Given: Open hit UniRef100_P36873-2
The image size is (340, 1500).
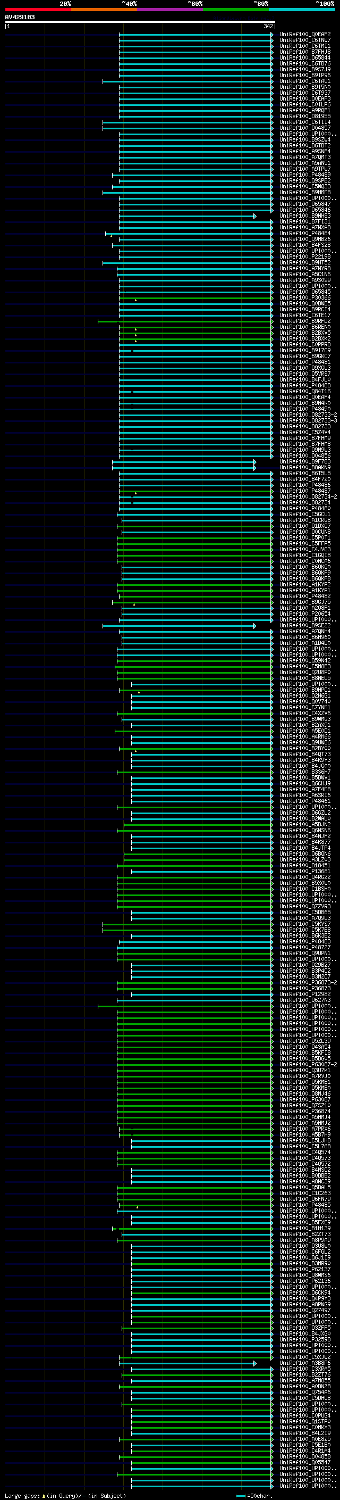Looking at the screenshot, I should (x=308, y=983).
